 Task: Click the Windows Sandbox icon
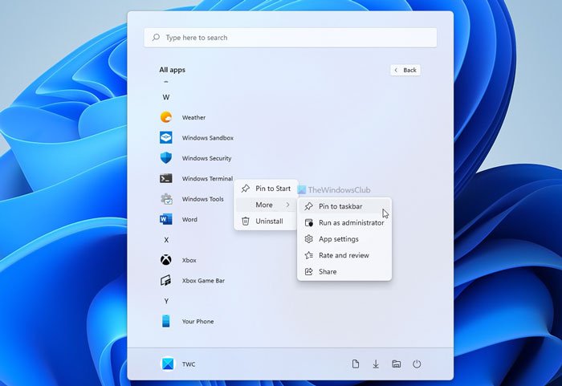click(166, 137)
